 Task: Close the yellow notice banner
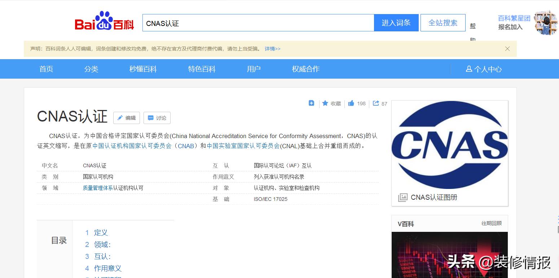507,49
